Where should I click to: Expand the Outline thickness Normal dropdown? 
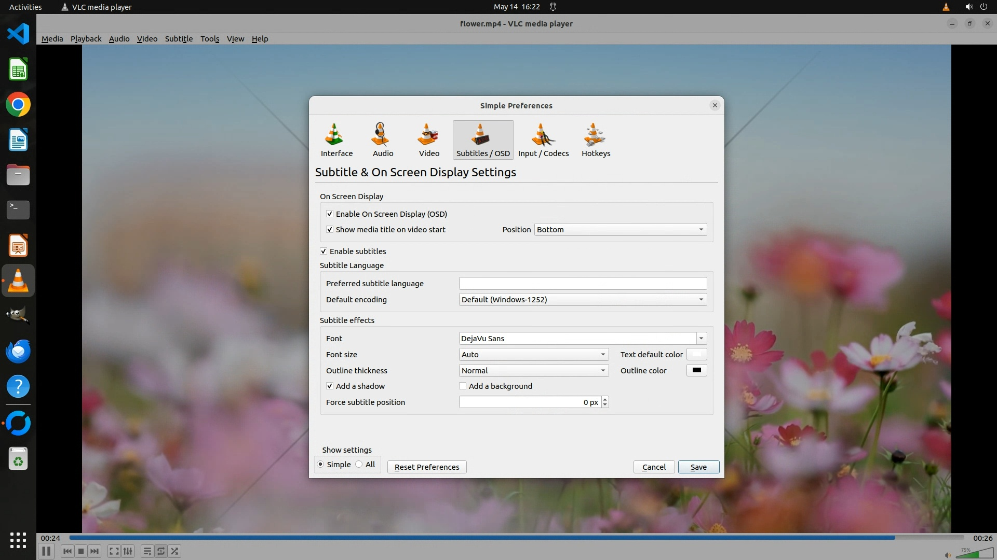(x=533, y=370)
